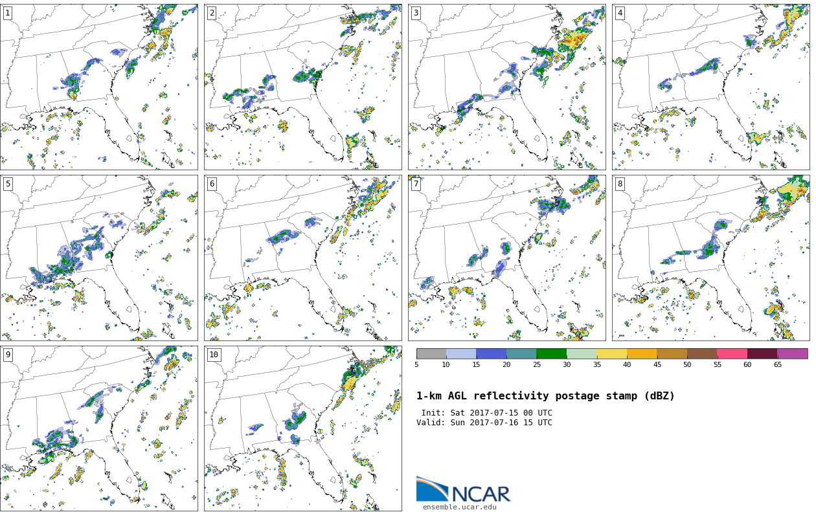The height and width of the screenshot is (512, 816).
Task: Click the number label '3' on the third panel
Action: [416, 13]
